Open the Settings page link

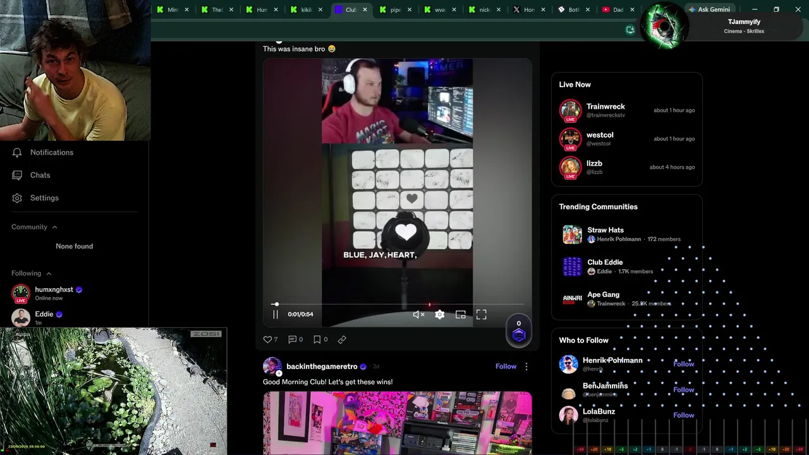[44, 198]
